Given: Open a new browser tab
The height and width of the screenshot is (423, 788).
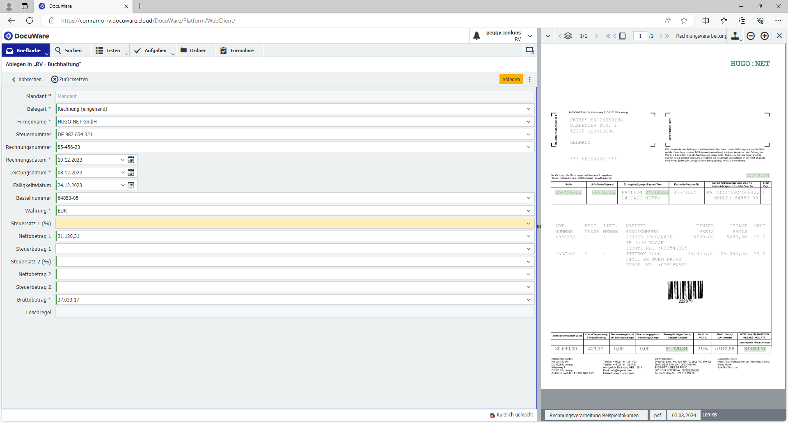Looking at the screenshot, I should 140,6.
